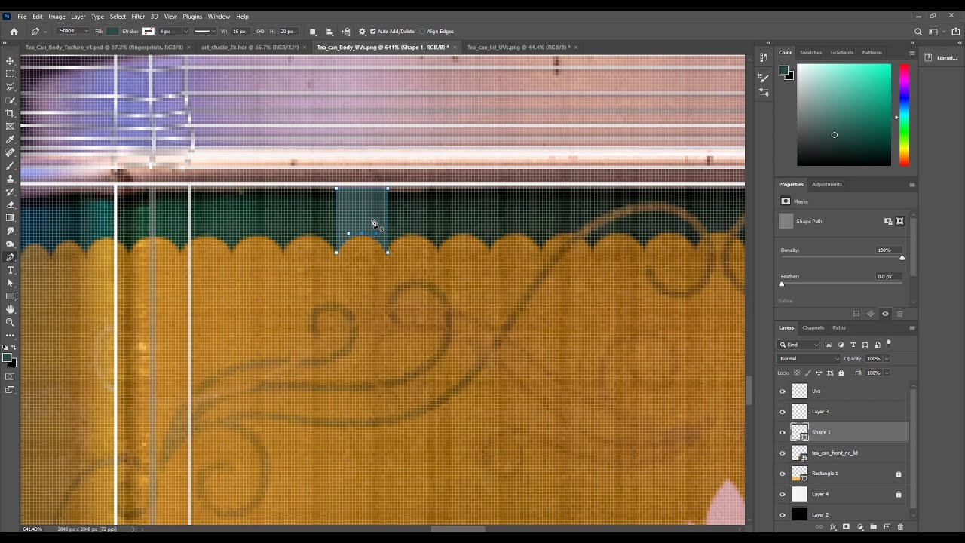The height and width of the screenshot is (543, 965).
Task: Select the Gradient tool
Action: pos(10,218)
